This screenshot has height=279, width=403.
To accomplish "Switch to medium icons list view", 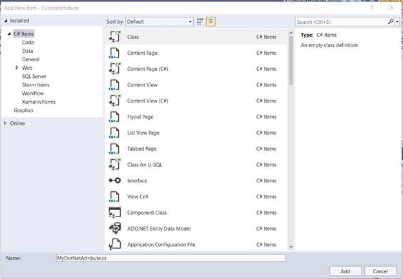I will pos(211,21).
